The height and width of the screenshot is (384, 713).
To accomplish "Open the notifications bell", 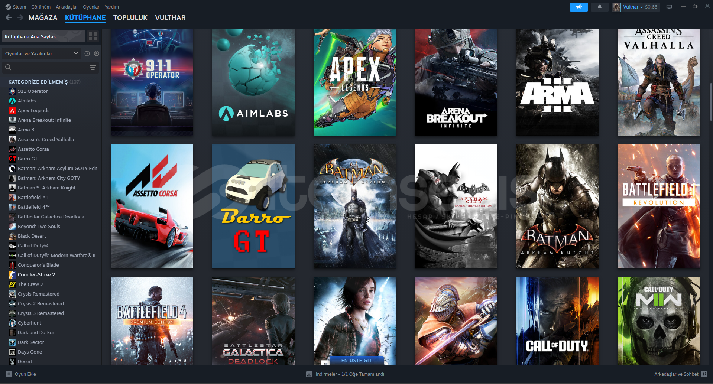I will (599, 7).
